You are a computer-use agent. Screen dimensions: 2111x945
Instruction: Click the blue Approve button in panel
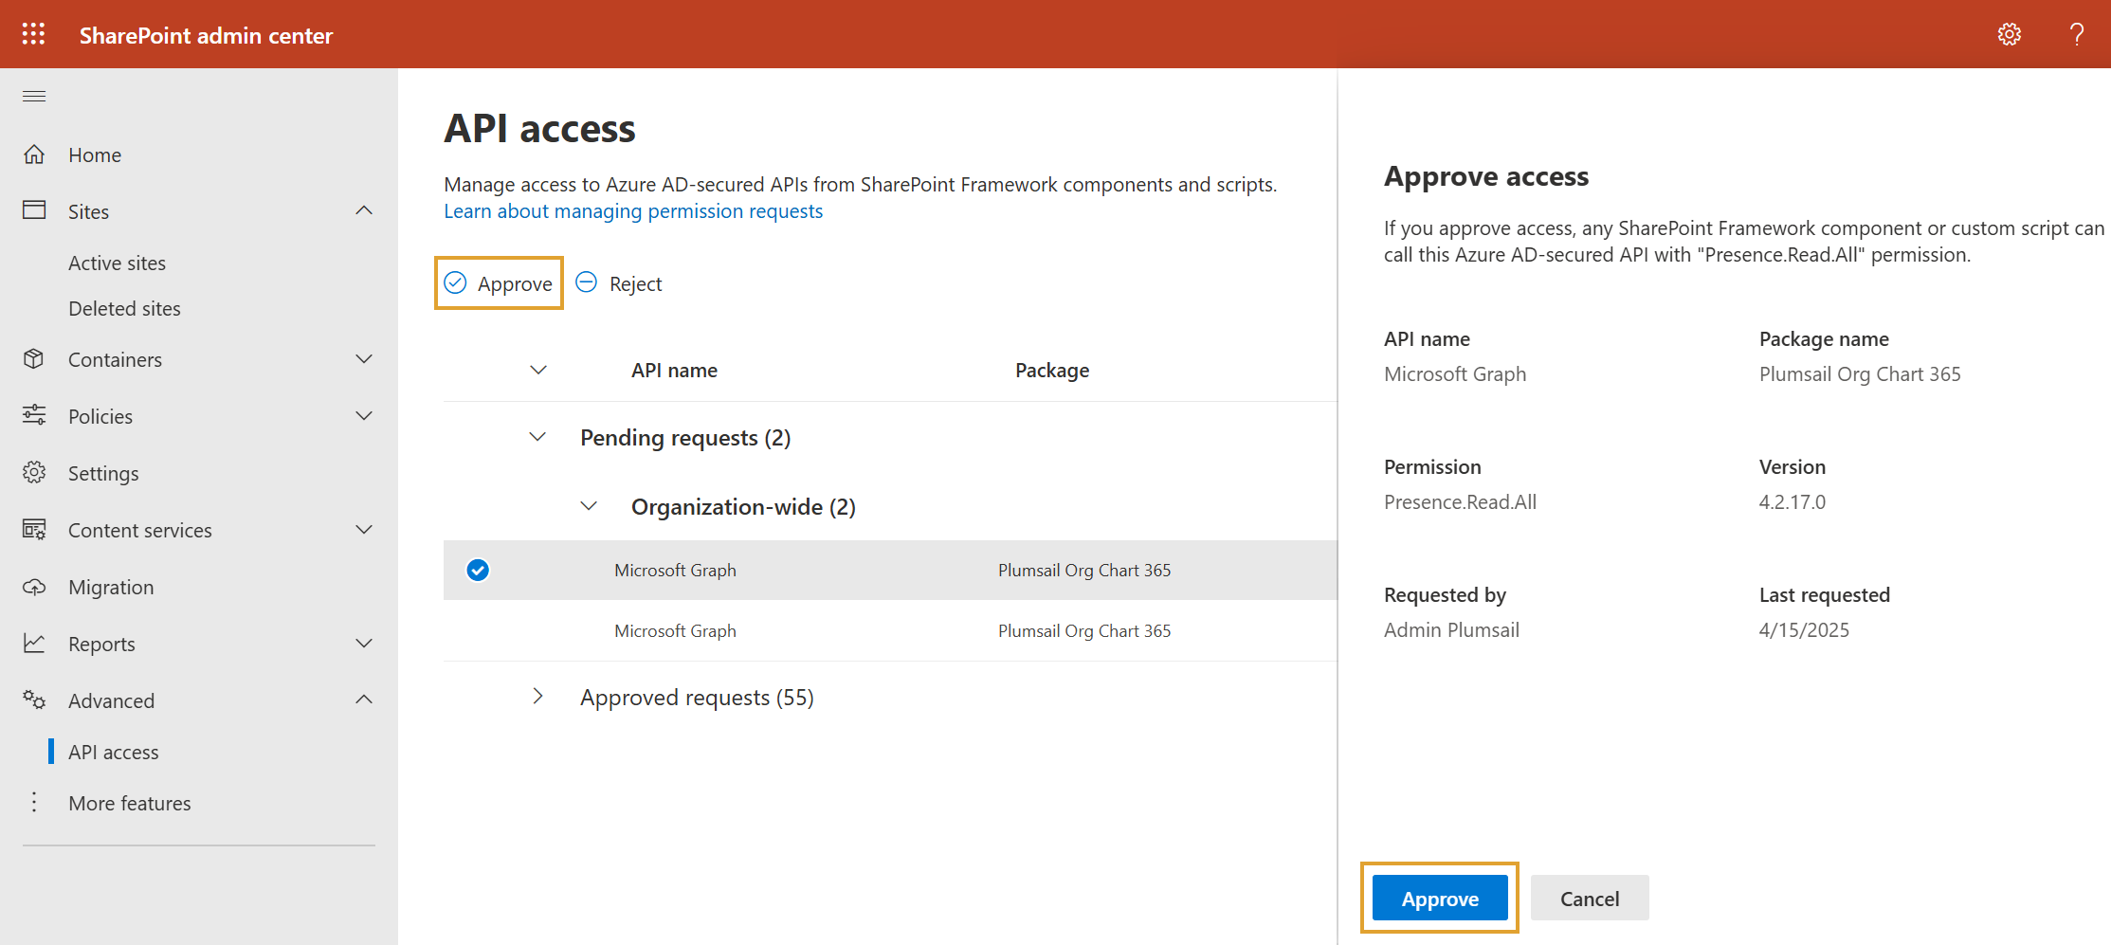[x=1440, y=898]
